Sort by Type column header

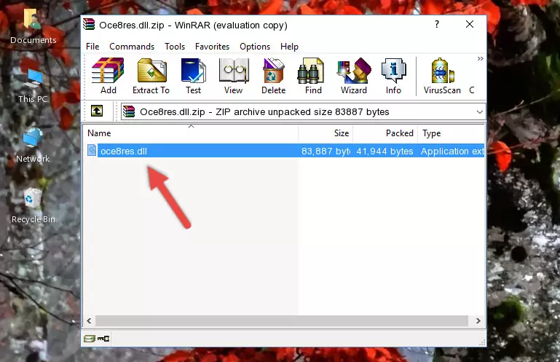[x=451, y=133]
